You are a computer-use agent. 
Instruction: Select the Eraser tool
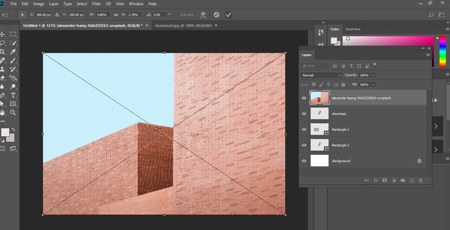pyautogui.click(x=2, y=78)
